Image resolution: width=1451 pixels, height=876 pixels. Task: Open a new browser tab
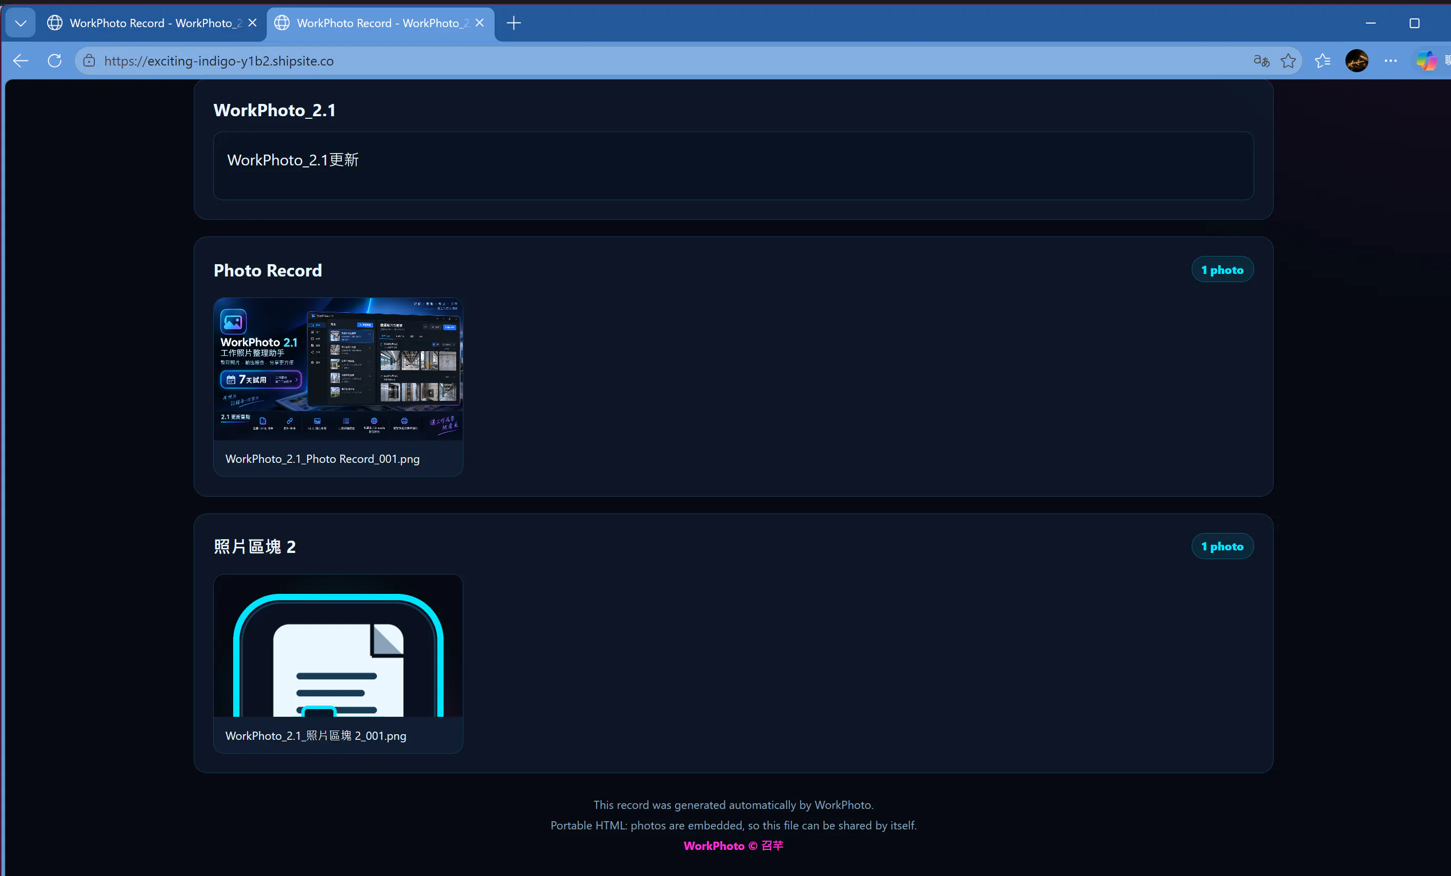pos(514,23)
